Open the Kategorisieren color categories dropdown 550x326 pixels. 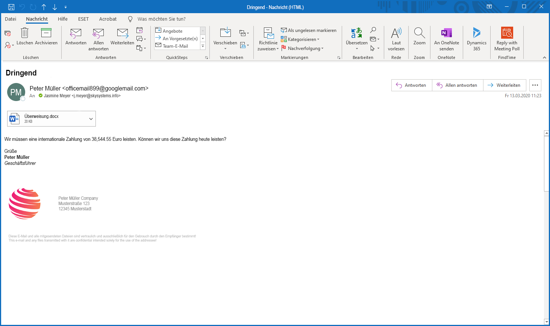tap(300, 39)
